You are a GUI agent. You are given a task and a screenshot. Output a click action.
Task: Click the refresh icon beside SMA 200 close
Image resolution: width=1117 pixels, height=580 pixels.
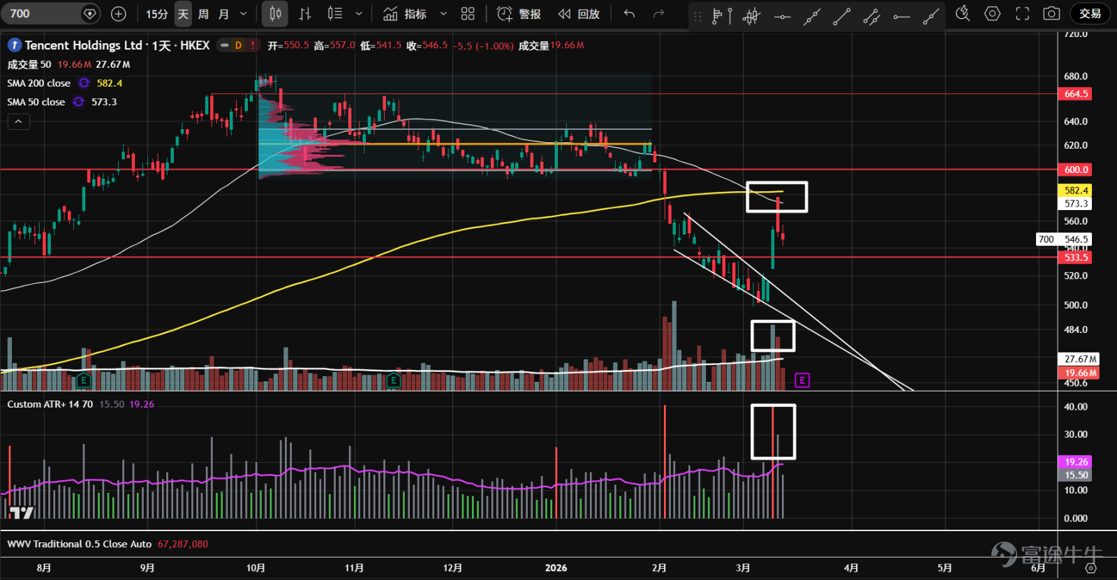(x=84, y=83)
